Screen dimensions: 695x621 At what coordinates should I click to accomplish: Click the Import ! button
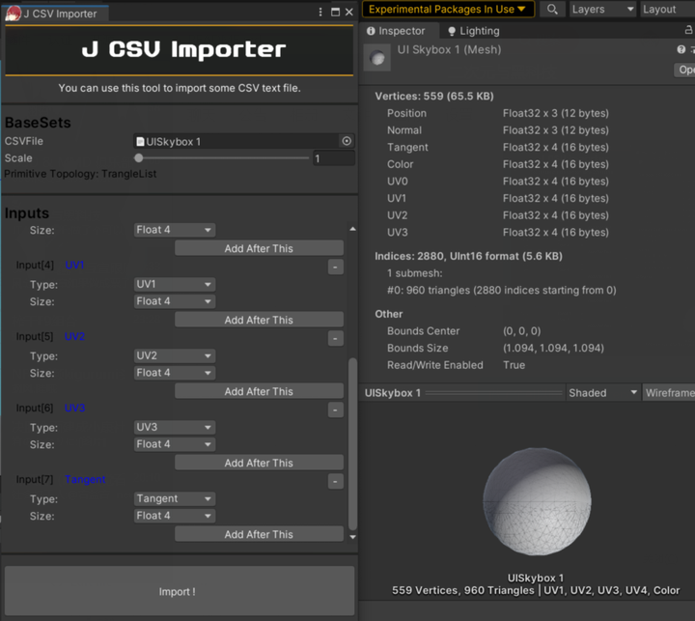(180, 591)
